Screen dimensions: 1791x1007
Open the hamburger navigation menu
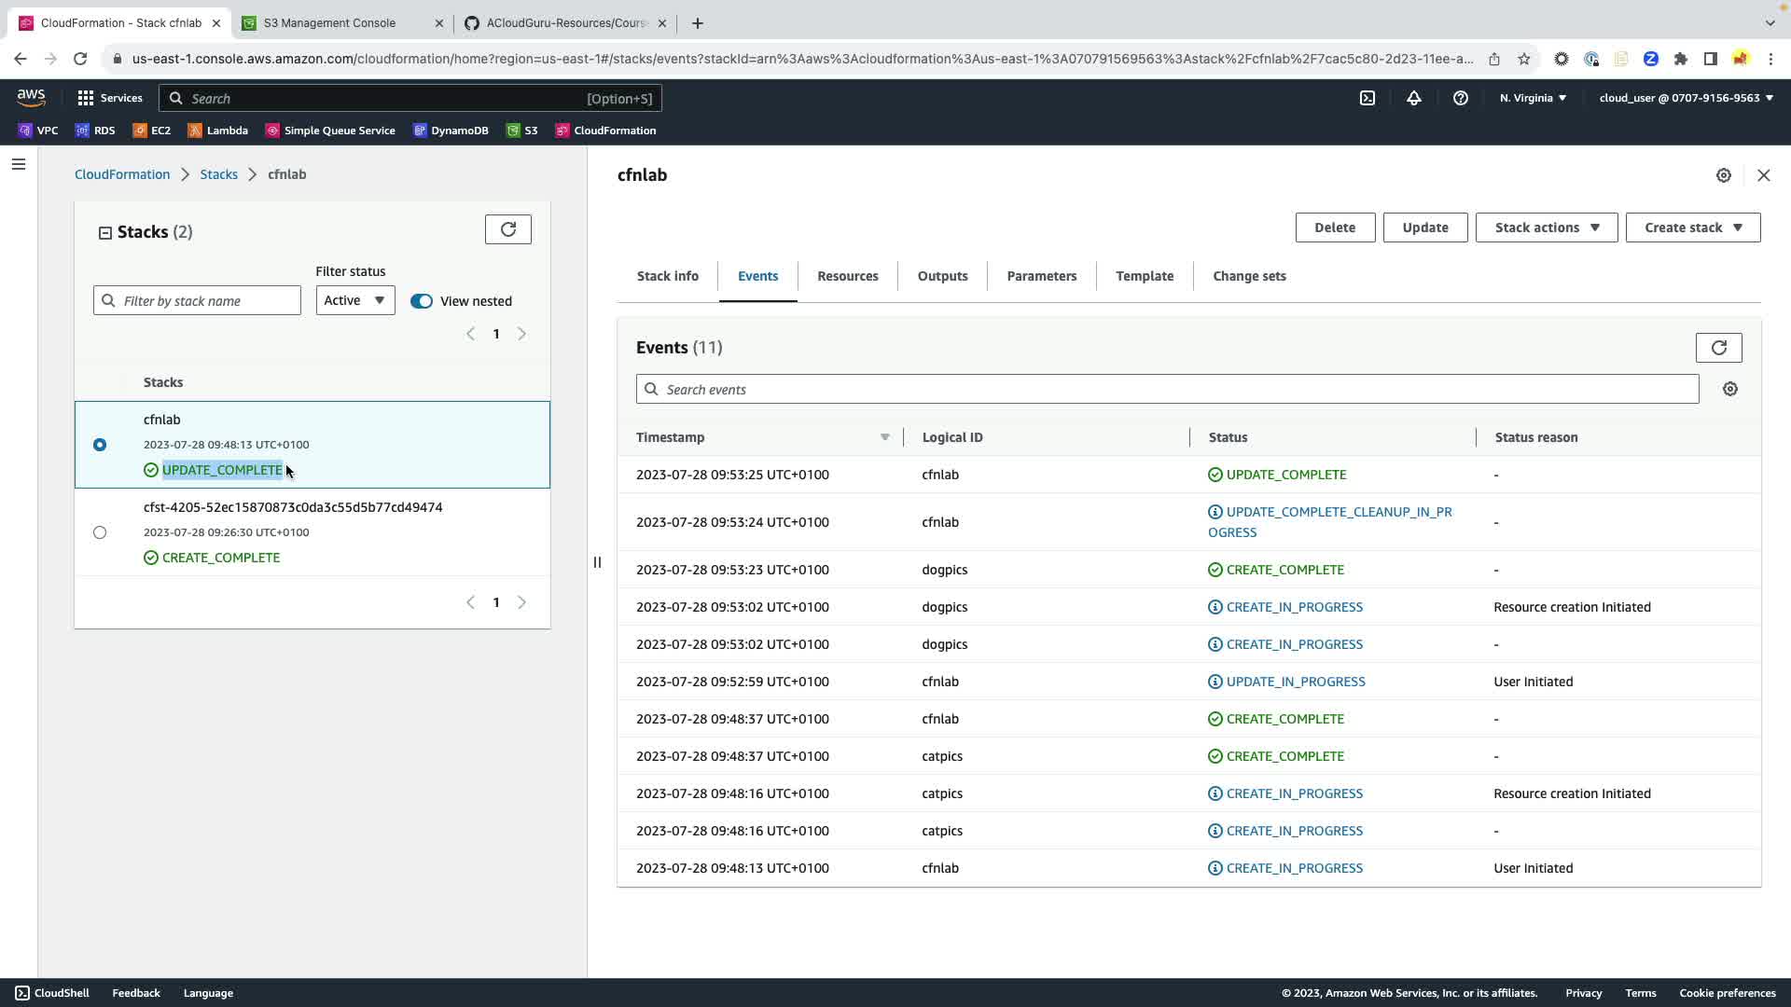click(x=19, y=165)
